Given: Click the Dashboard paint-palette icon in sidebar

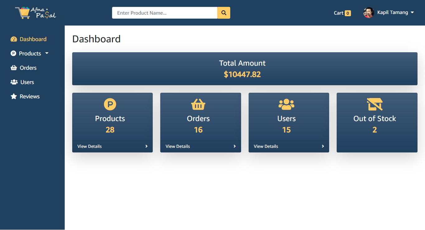Looking at the screenshot, I should pos(14,39).
